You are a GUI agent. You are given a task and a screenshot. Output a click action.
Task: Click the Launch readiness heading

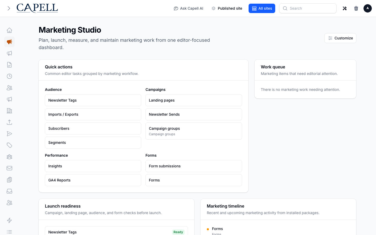[63, 206]
